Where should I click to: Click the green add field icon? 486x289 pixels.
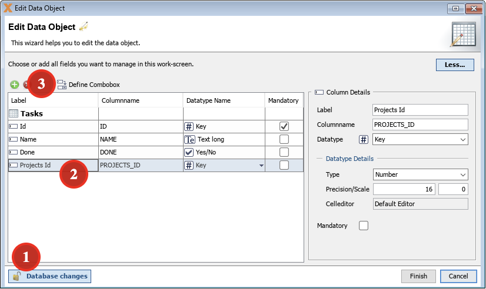point(14,85)
